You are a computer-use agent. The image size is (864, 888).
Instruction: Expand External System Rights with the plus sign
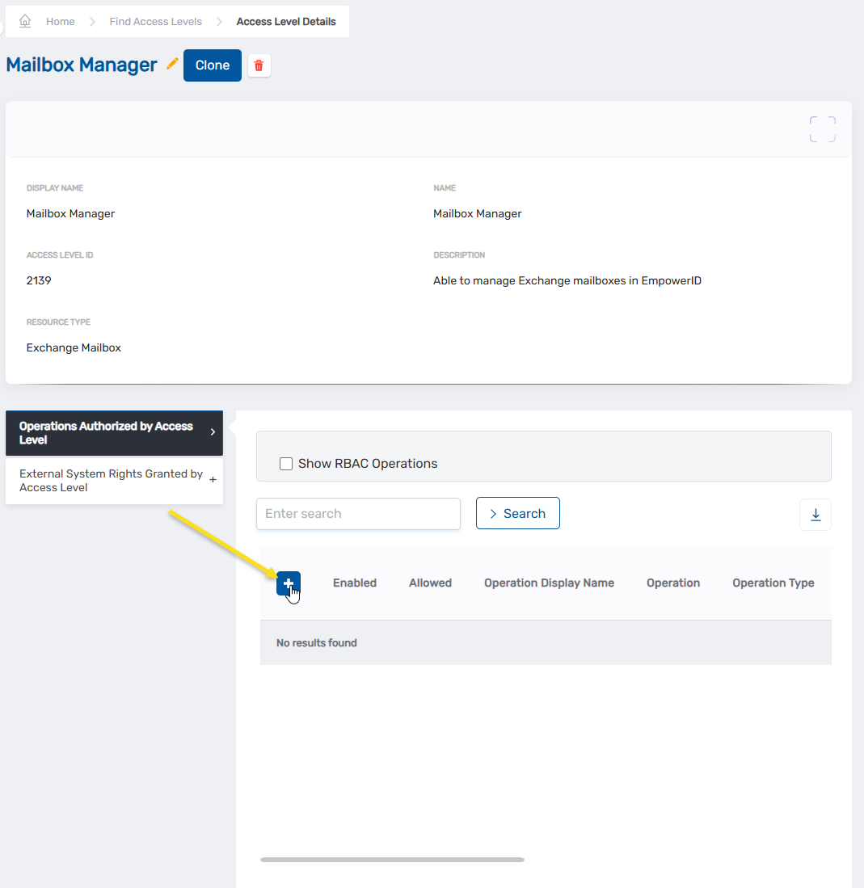pos(213,481)
